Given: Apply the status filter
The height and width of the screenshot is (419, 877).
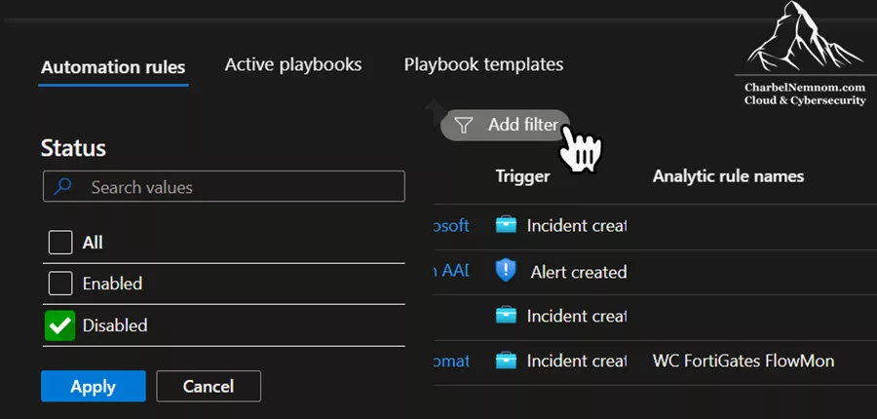Looking at the screenshot, I should 94,386.
